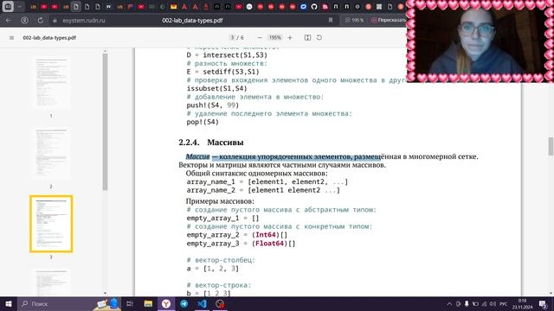Zoom in with the plus button

290,38
